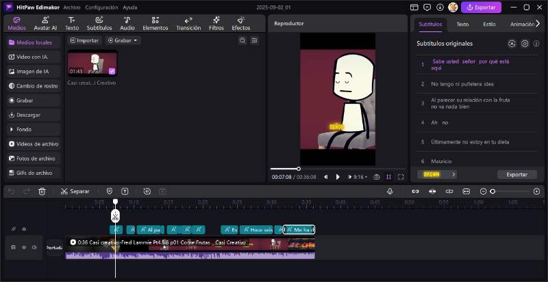
Task: Open the Medios tab
Action: [16, 24]
